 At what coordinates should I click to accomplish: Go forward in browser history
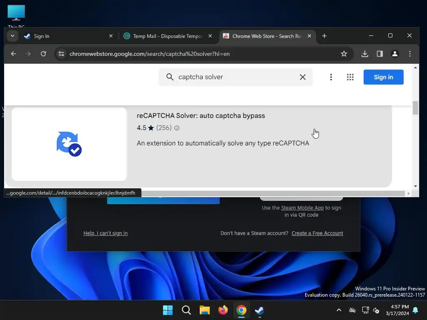click(x=28, y=54)
